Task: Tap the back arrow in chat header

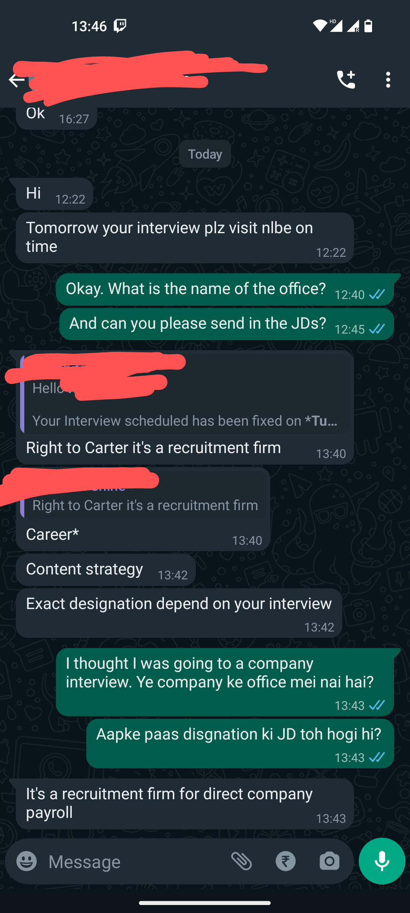Action: [x=16, y=80]
